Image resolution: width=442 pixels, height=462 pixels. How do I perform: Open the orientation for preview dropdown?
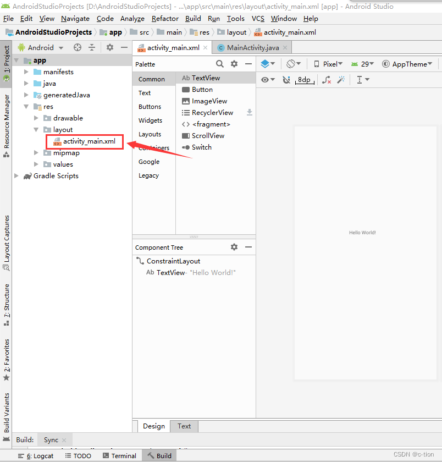294,64
